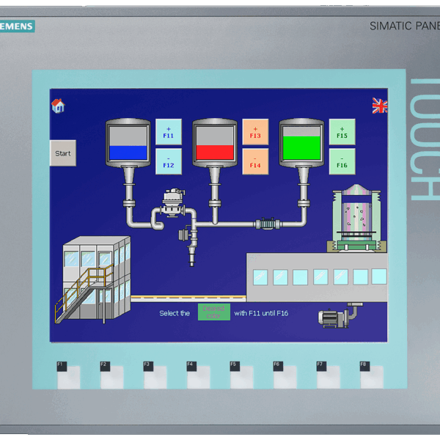Click the staircase building graphic
The height and width of the screenshot is (440, 440).
(91, 279)
